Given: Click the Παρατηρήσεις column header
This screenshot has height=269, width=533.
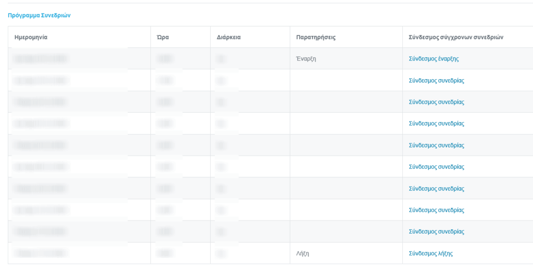Looking at the screenshot, I should click(315, 38).
